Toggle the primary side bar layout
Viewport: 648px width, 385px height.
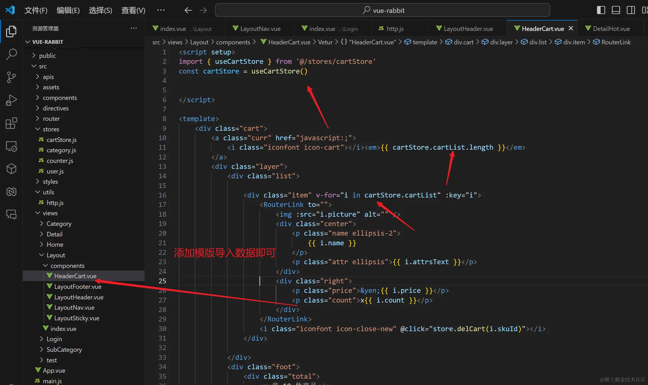pos(601,10)
